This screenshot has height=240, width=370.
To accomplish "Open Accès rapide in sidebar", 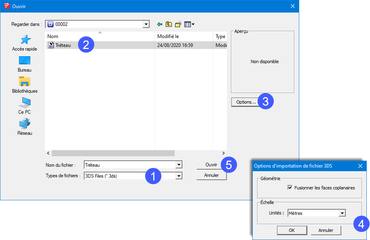I will [x=25, y=42].
